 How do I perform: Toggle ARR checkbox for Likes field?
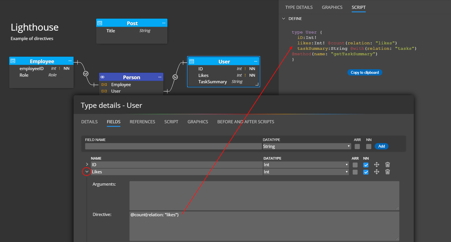point(355,172)
